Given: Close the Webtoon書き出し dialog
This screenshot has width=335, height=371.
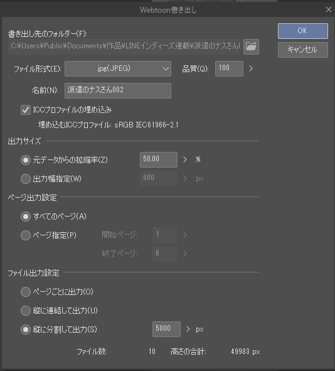Looking at the screenshot, I should pyautogui.click(x=328, y=9).
